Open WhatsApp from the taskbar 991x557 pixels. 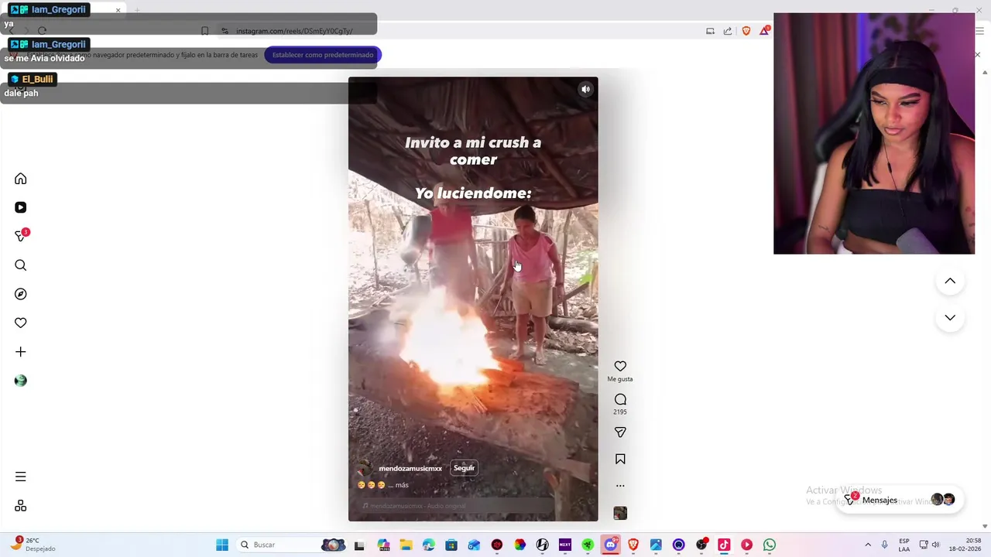coord(770,545)
